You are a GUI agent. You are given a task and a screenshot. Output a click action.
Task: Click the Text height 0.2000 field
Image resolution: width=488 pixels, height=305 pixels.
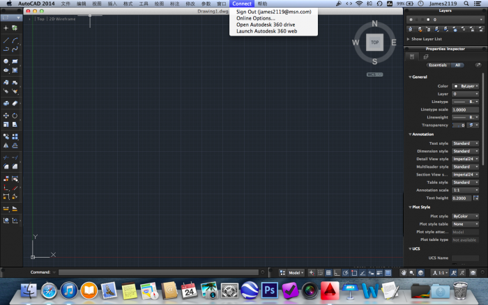[x=462, y=198]
